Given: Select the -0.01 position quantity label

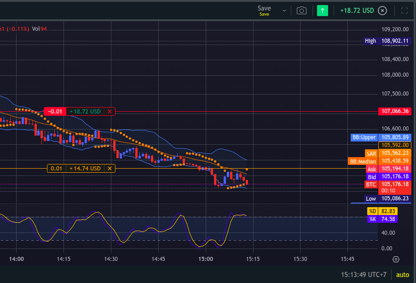Looking at the screenshot, I should (x=55, y=112).
